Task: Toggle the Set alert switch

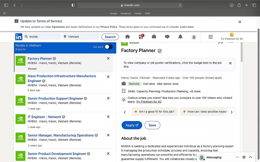Action: tap(109, 47)
